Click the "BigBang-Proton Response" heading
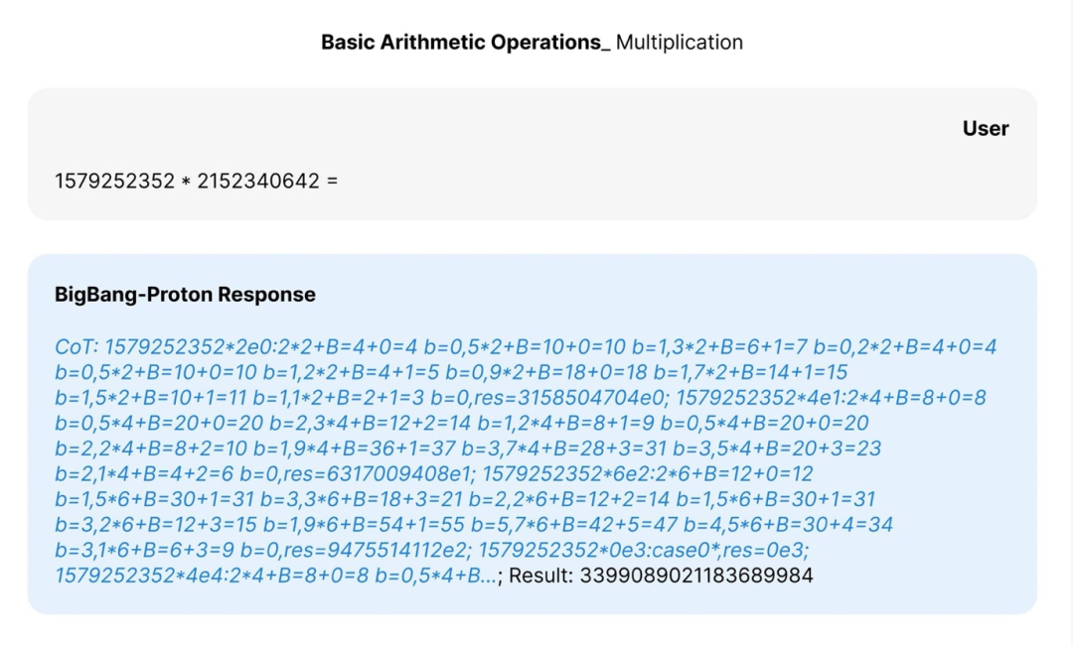 pos(185,295)
